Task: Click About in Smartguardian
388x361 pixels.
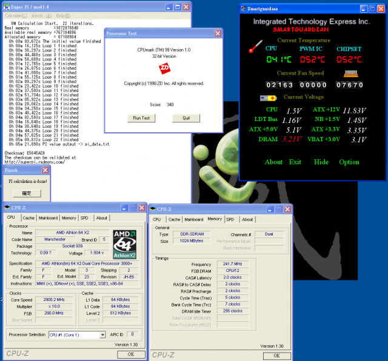Action: pyautogui.click(x=273, y=162)
